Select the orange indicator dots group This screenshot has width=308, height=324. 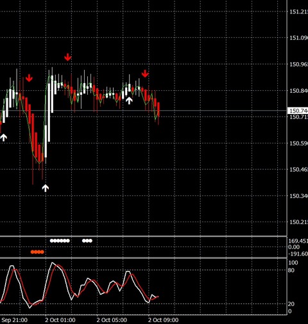click(37, 252)
